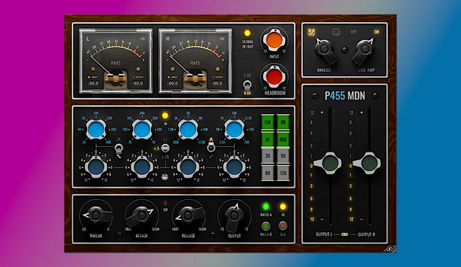Click the low-mid frequency knob (75–1K)
The image size is (461, 267).
(142, 130)
